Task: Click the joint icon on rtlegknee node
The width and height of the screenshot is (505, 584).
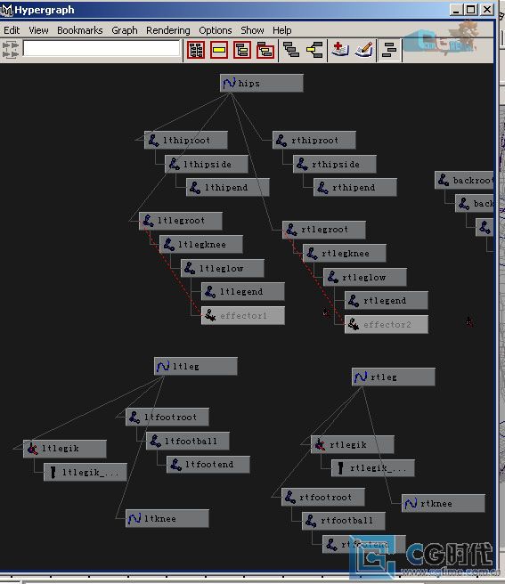Action: point(312,253)
